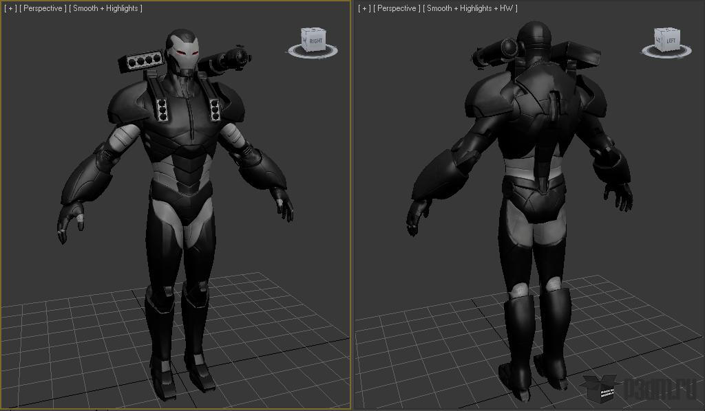Select the shoulder cannon in left viewport
This screenshot has width=705, height=411.
(225, 61)
